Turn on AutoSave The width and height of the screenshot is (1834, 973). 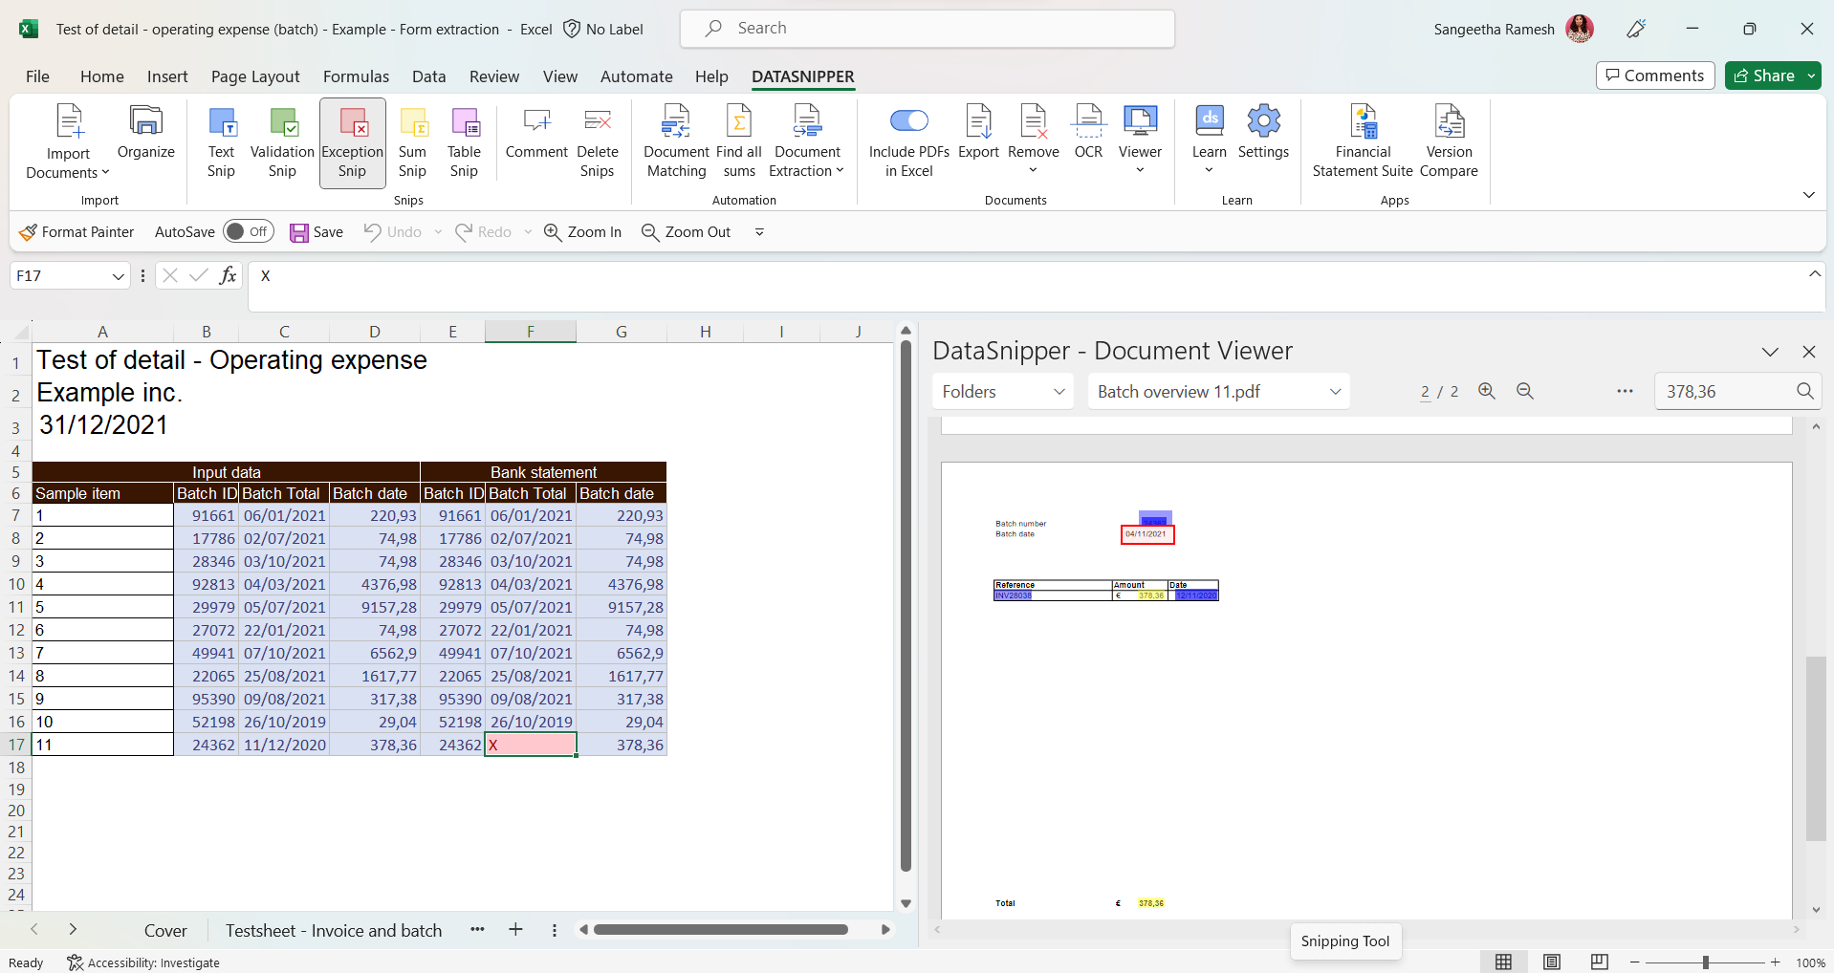point(248,231)
